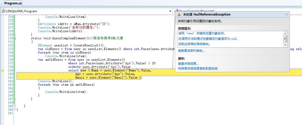Click line number 245 in the margin
The height and width of the screenshot is (125, 302).
(x=10, y=92)
